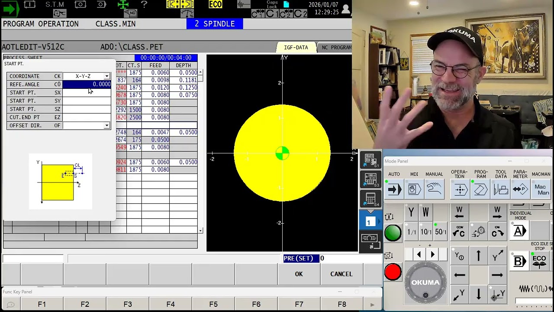Toggle INDIVIDUAL MODE A button

point(519,231)
